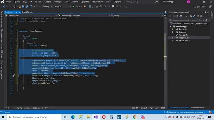Click sync with active document icon
This screenshot has width=214, height=120.
191,16
